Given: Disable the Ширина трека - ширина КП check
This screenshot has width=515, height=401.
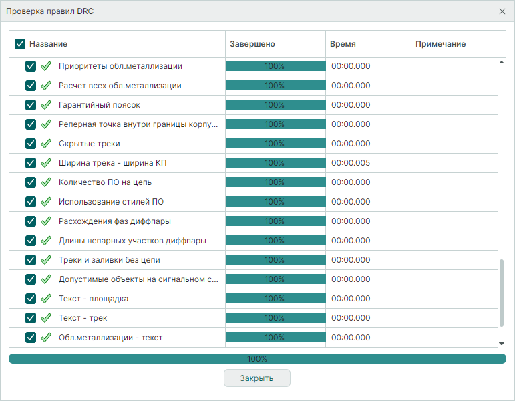Looking at the screenshot, I should tap(31, 163).
